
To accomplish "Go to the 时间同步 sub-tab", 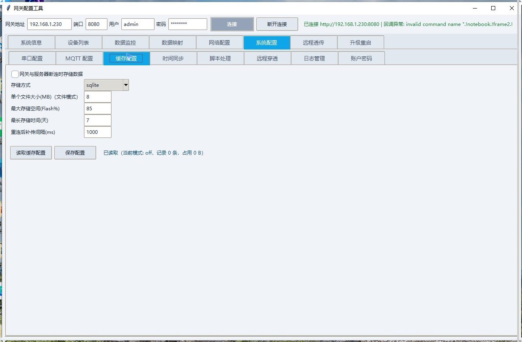I will pyautogui.click(x=173, y=58).
